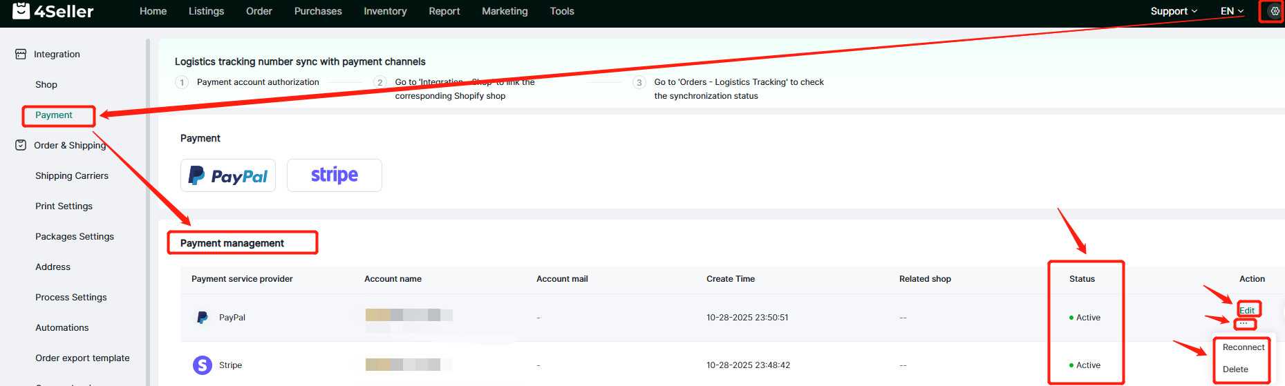Open the Listings menu
The image size is (1285, 386).
206,11
